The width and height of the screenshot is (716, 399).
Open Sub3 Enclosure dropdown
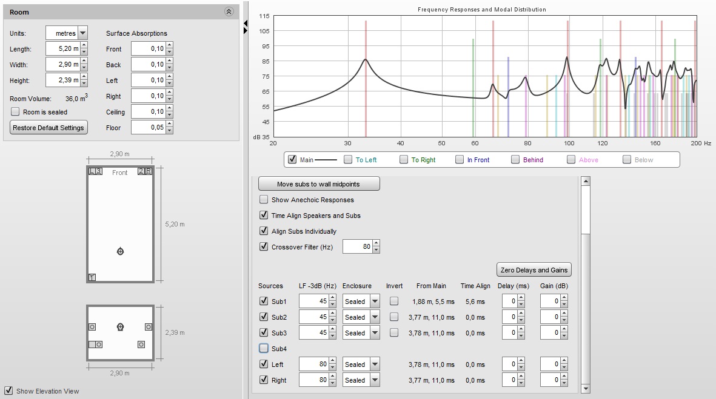tap(375, 333)
